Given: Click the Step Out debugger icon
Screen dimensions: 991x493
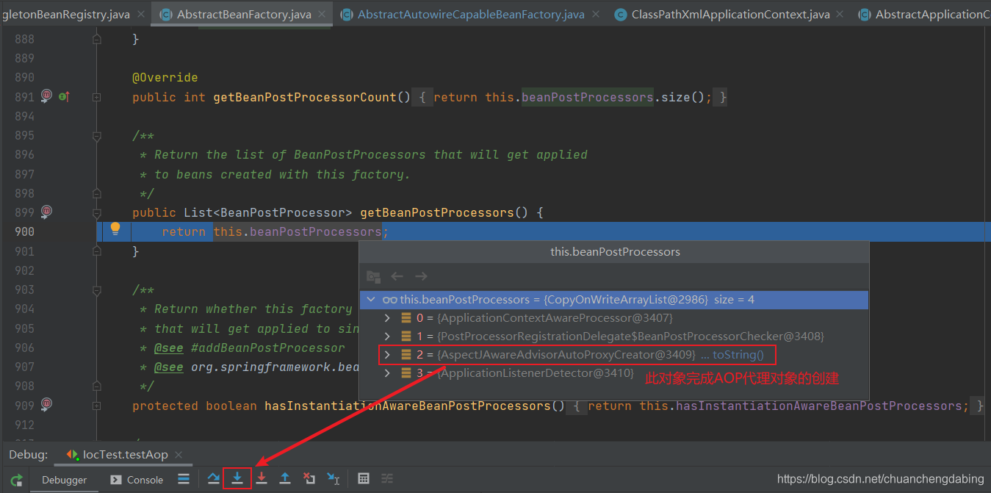Looking at the screenshot, I should pyautogui.click(x=285, y=478).
